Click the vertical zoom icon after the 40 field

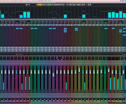88,5
